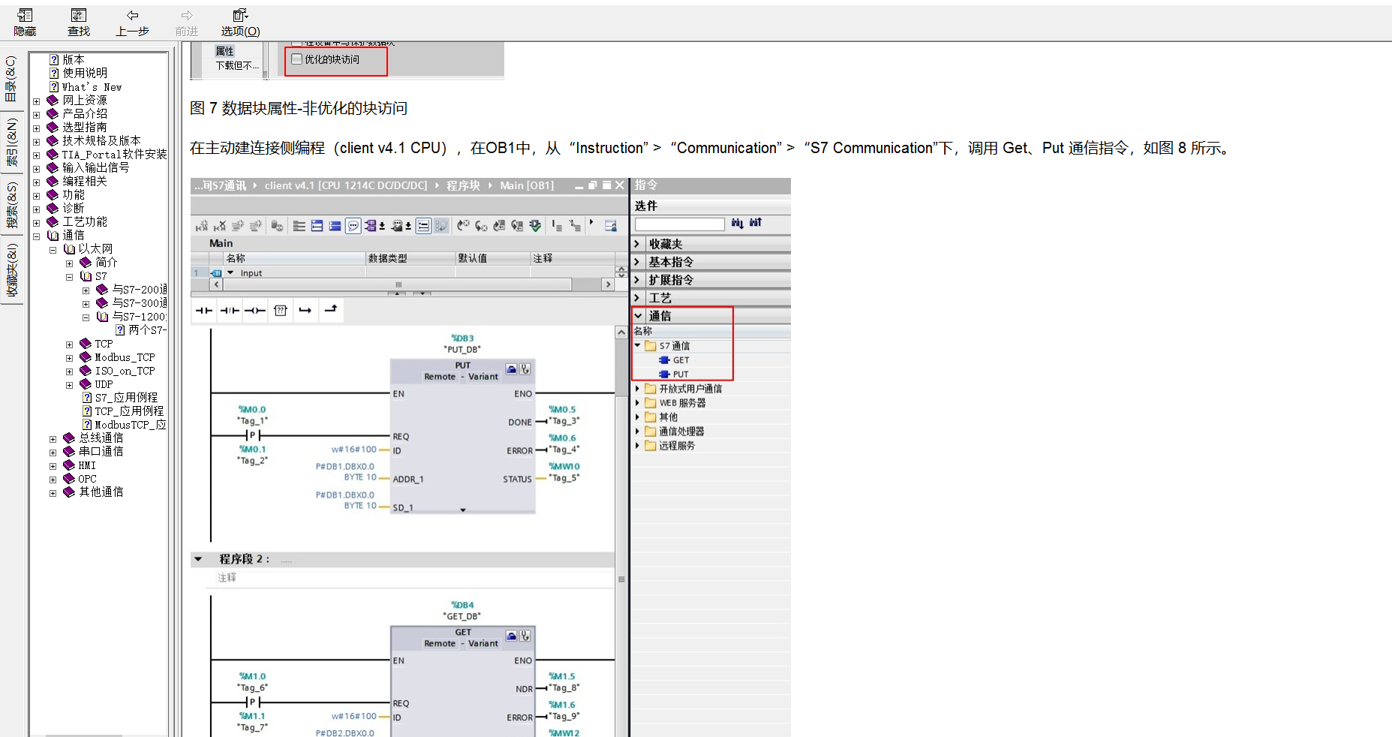Switch to the 索引 side tab
1392x737 pixels.
11,143
